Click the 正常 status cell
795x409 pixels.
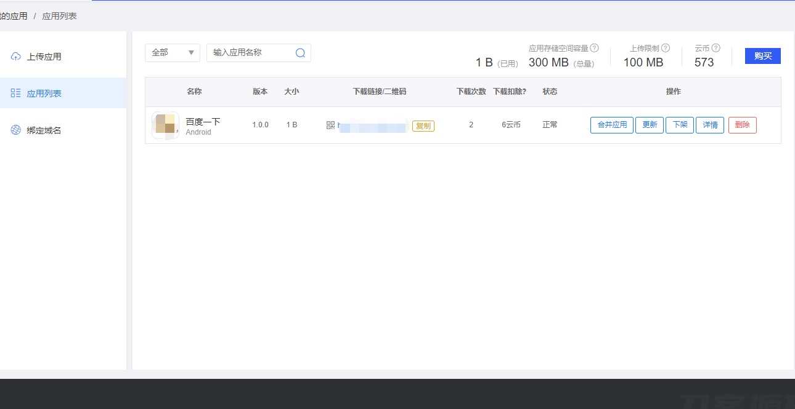coord(550,125)
